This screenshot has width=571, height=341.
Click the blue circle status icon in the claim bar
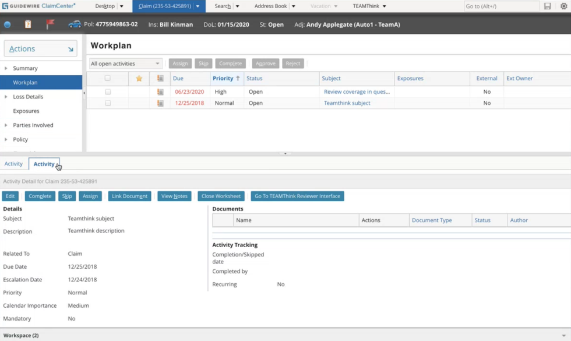pyautogui.click(x=8, y=25)
